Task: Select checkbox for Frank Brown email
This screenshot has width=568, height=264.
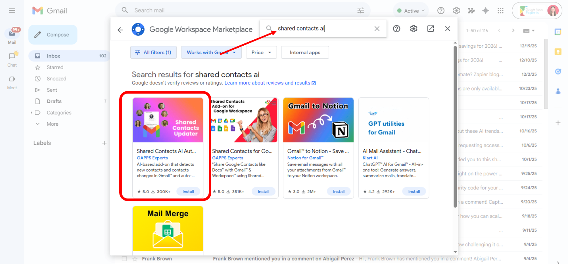Action: click(x=124, y=259)
